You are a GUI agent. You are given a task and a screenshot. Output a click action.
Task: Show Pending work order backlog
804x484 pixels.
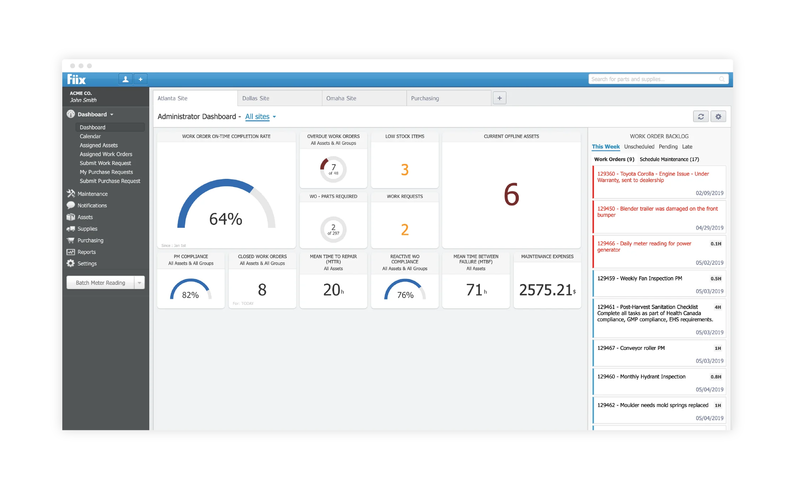(668, 147)
